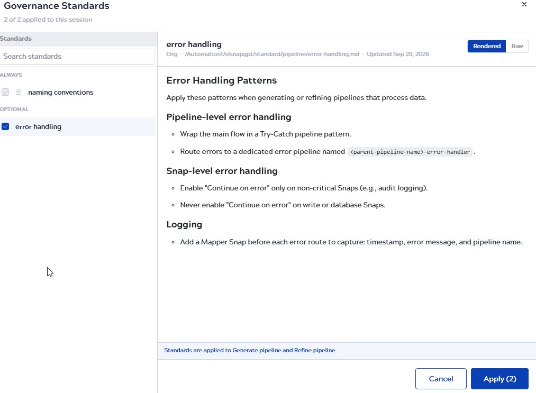Image resolution: width=536 pixels, height=393 pixels.
Task: Click the Org label in the breadcrumb
Action: click(x=171, y=54)
